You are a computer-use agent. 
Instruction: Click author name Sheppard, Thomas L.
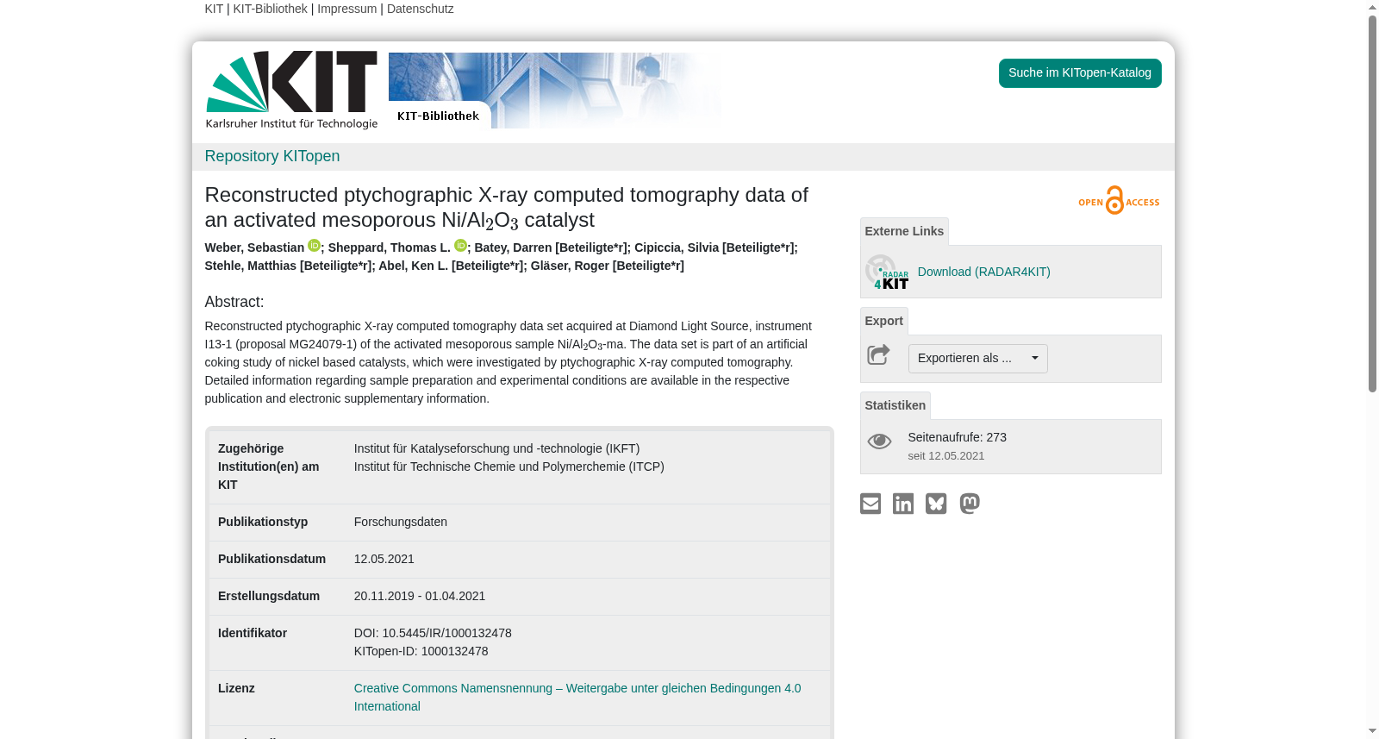click(x=390, y=247)
